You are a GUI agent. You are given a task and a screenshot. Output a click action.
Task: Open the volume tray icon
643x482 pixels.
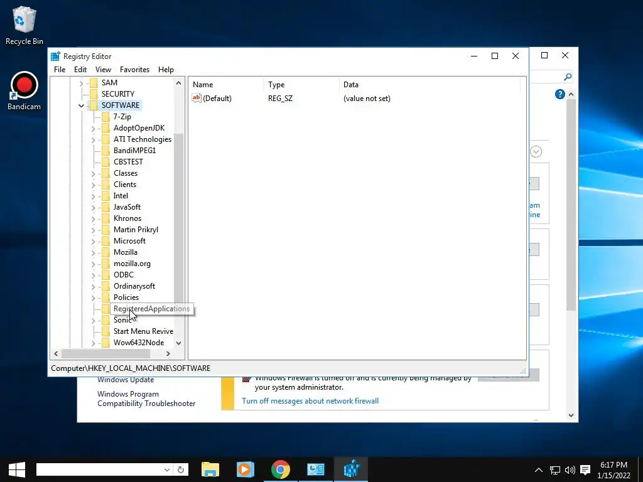570,469
